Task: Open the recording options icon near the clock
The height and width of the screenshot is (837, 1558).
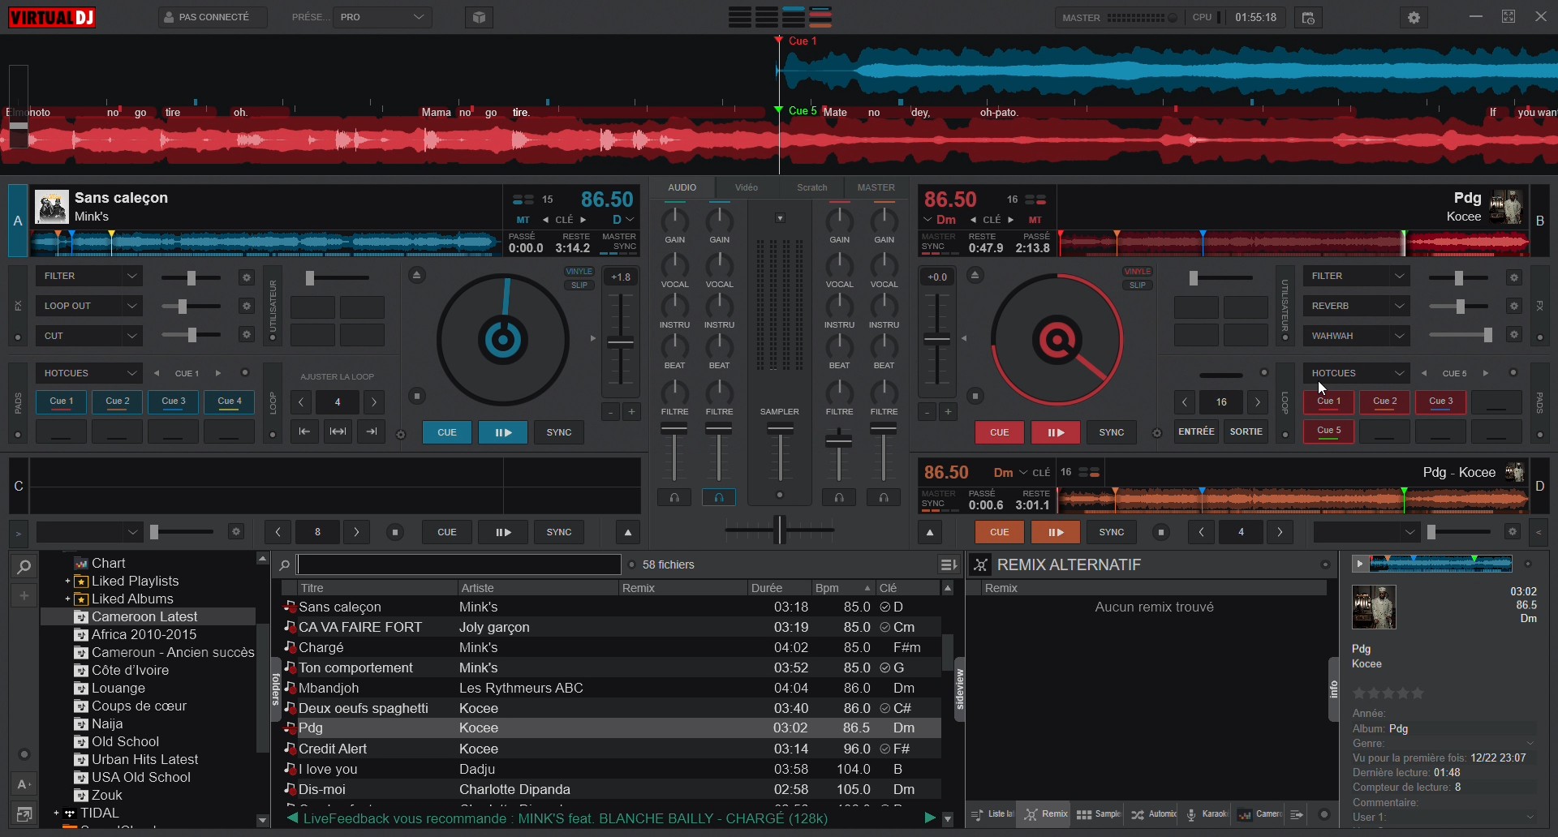Action: [x=1308, y=18]
